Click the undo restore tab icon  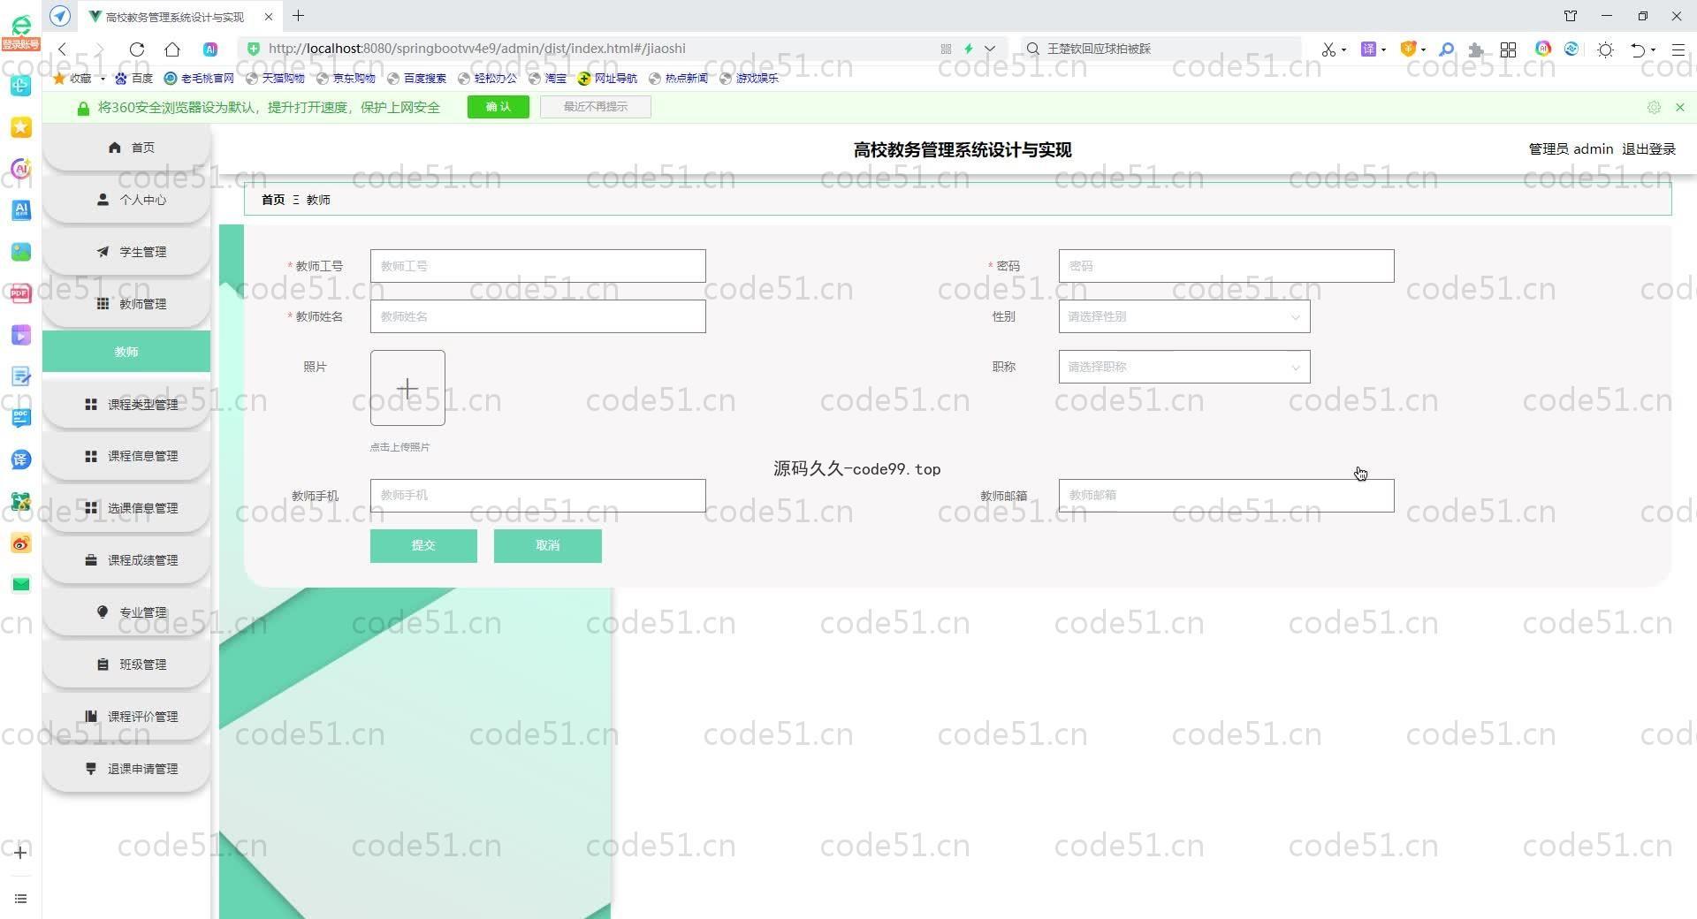coord(1638,49)
